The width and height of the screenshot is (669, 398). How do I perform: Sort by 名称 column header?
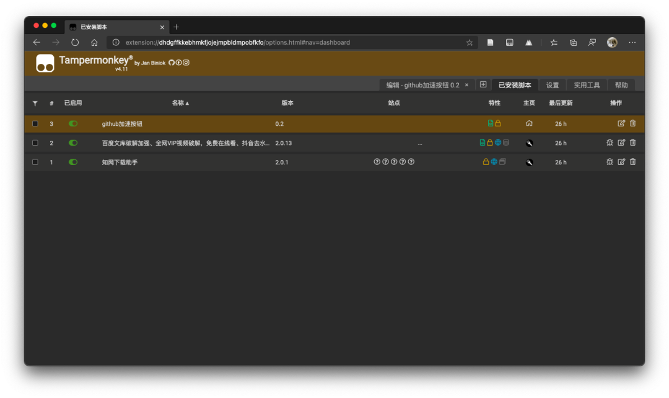pos(180,103)
